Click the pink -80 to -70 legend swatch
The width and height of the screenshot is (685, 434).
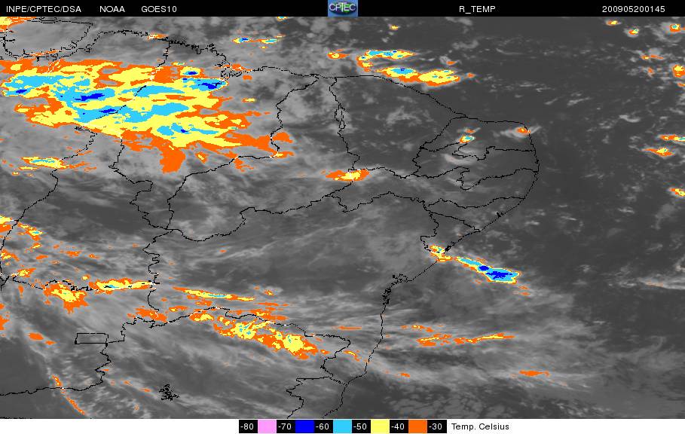(x=267, y=426)
